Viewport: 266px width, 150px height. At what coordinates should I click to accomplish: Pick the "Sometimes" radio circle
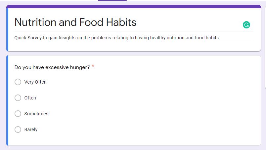coord(18,114)
